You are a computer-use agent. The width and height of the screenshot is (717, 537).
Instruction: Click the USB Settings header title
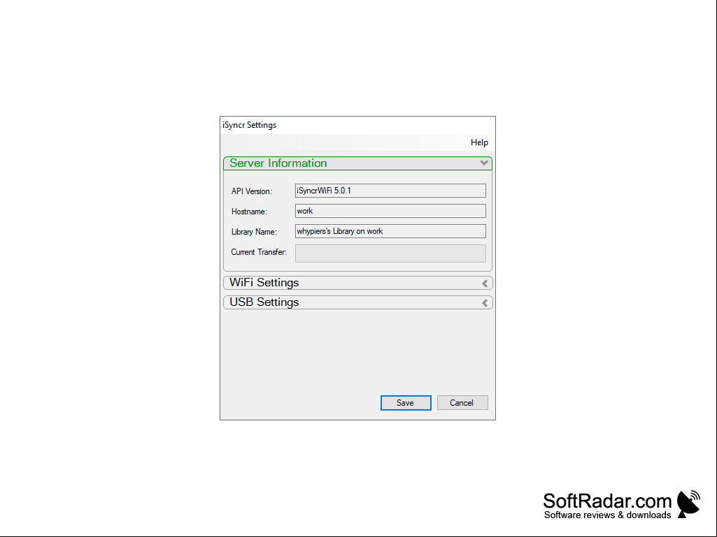[264, 302]
